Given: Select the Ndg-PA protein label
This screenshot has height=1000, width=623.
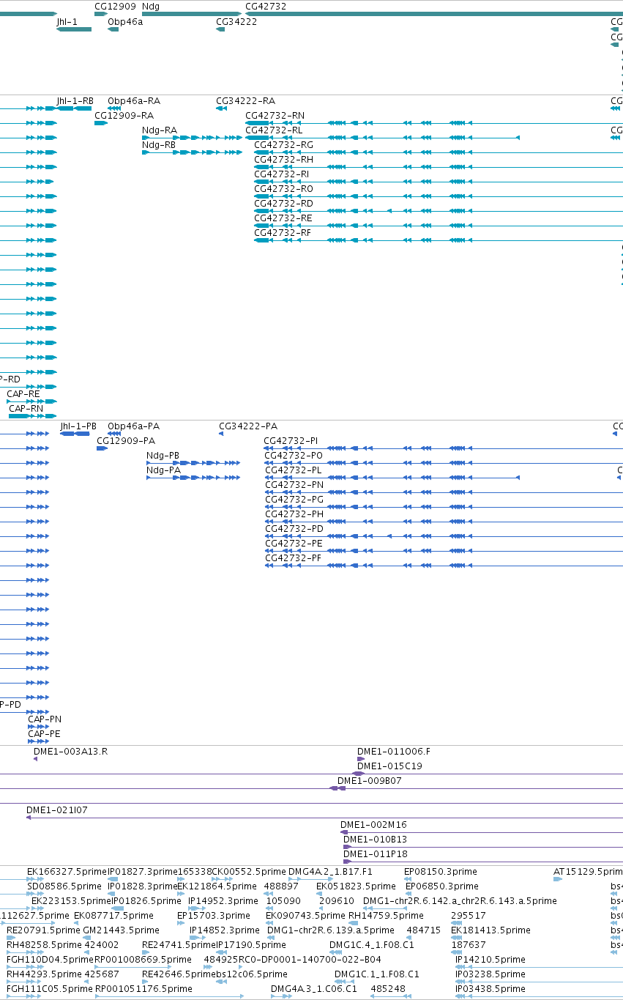Looking at the screenshot, I should point(164,470).
